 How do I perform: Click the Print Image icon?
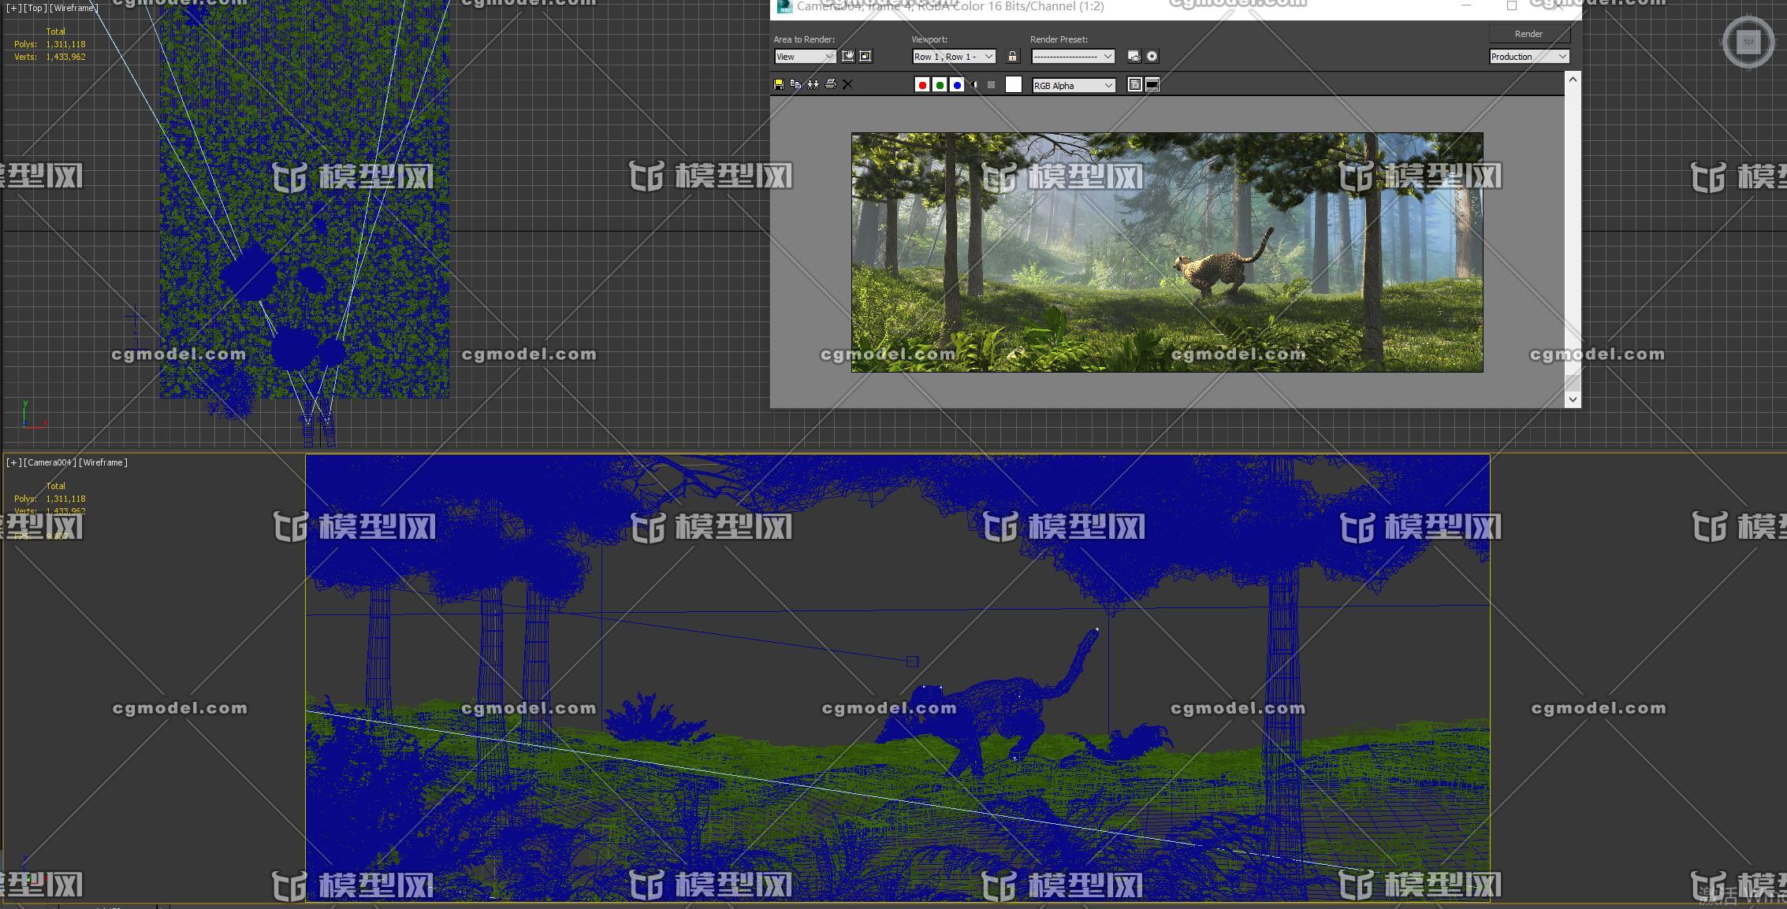(830, 84)
